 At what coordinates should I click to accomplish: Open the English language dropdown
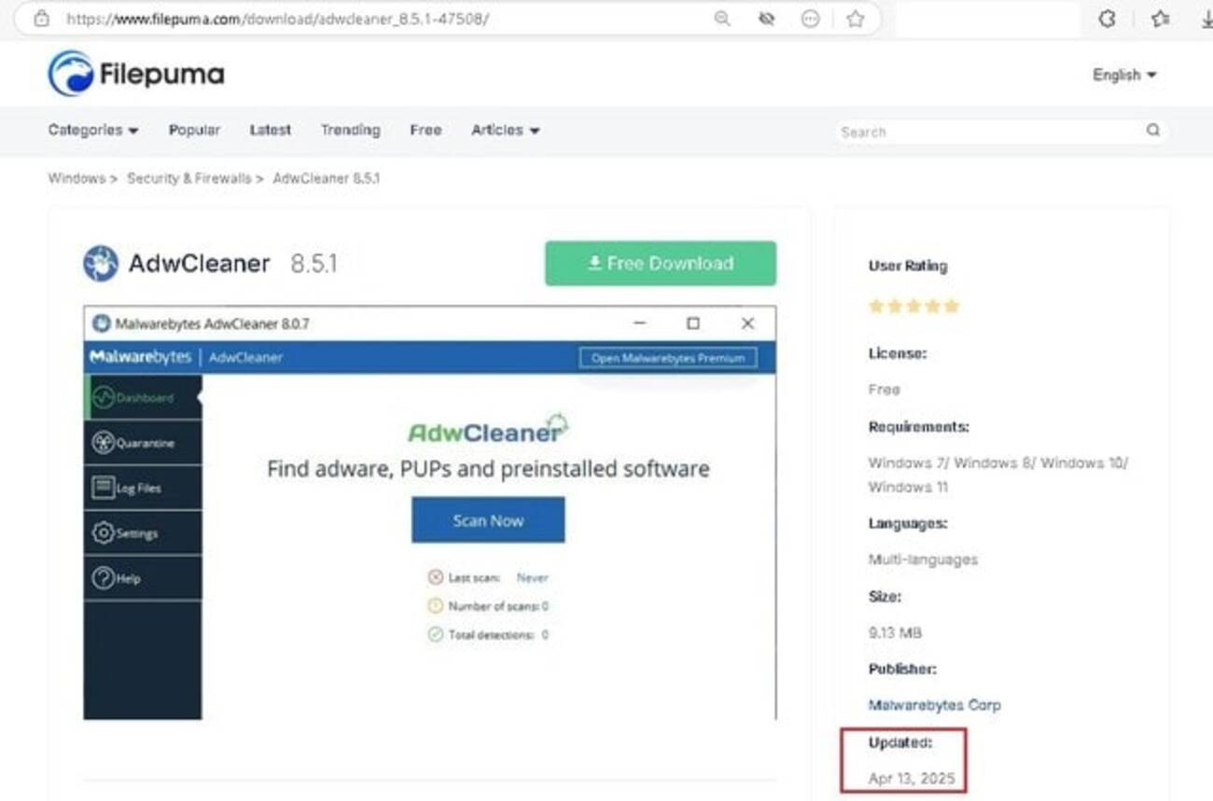coord(1124,75)
